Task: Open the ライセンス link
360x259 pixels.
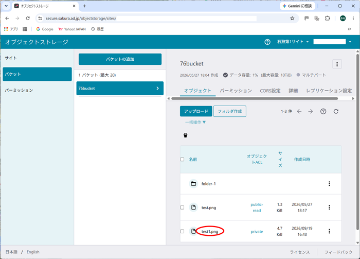Action: [300, 252]
